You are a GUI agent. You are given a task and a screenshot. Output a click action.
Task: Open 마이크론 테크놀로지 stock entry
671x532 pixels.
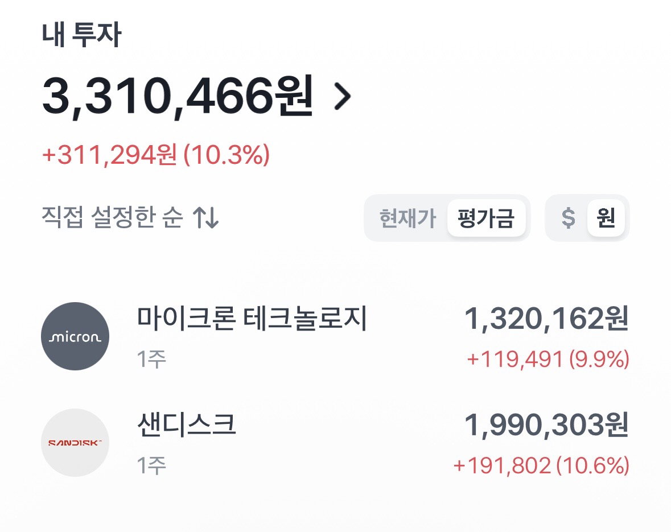336,336
